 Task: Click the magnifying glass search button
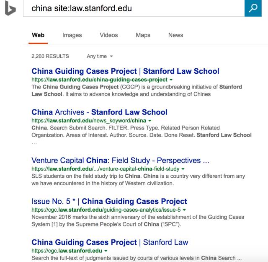[x=253, y=8]
